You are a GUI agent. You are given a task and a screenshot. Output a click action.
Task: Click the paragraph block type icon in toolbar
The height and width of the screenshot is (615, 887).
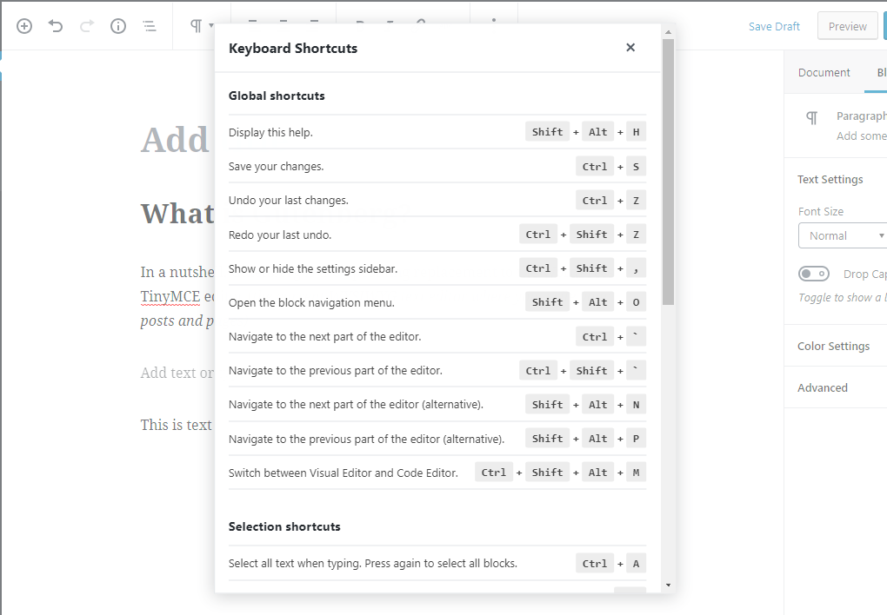coord(196,26)
